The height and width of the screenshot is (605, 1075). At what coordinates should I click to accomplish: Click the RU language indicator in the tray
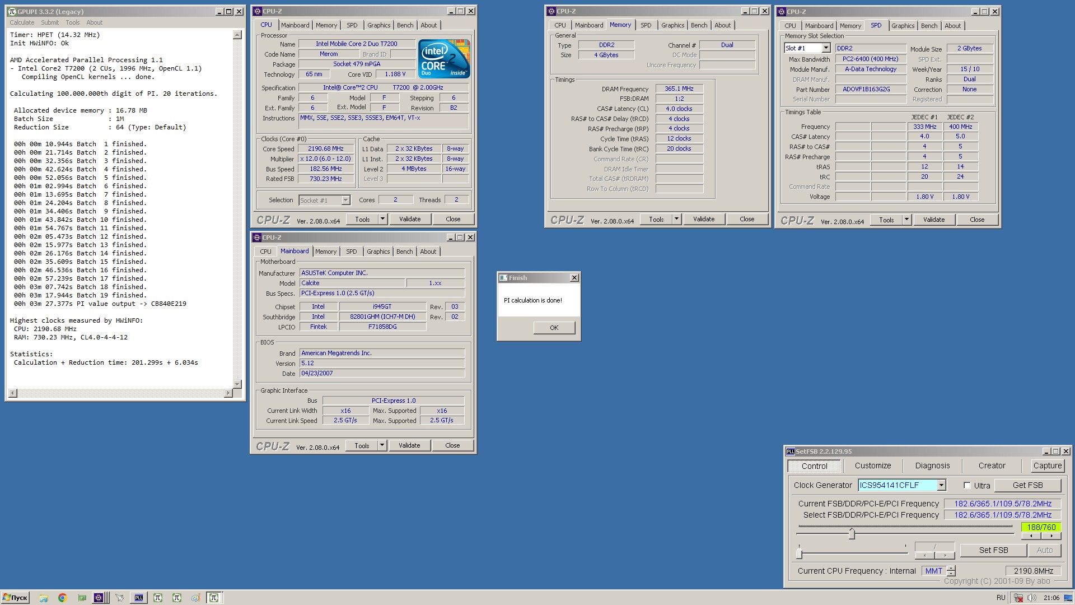(x=1001, y=598)
